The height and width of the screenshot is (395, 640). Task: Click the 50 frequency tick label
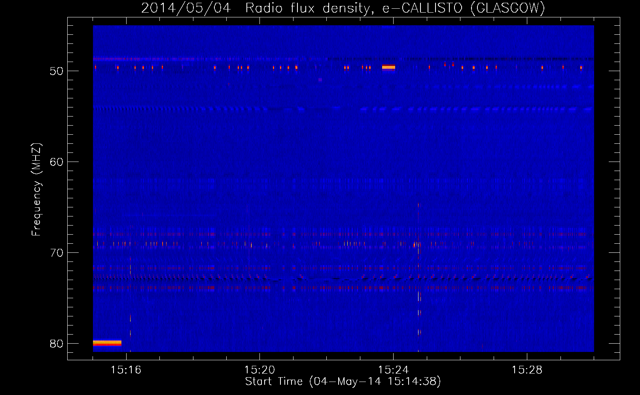[57, 71]
